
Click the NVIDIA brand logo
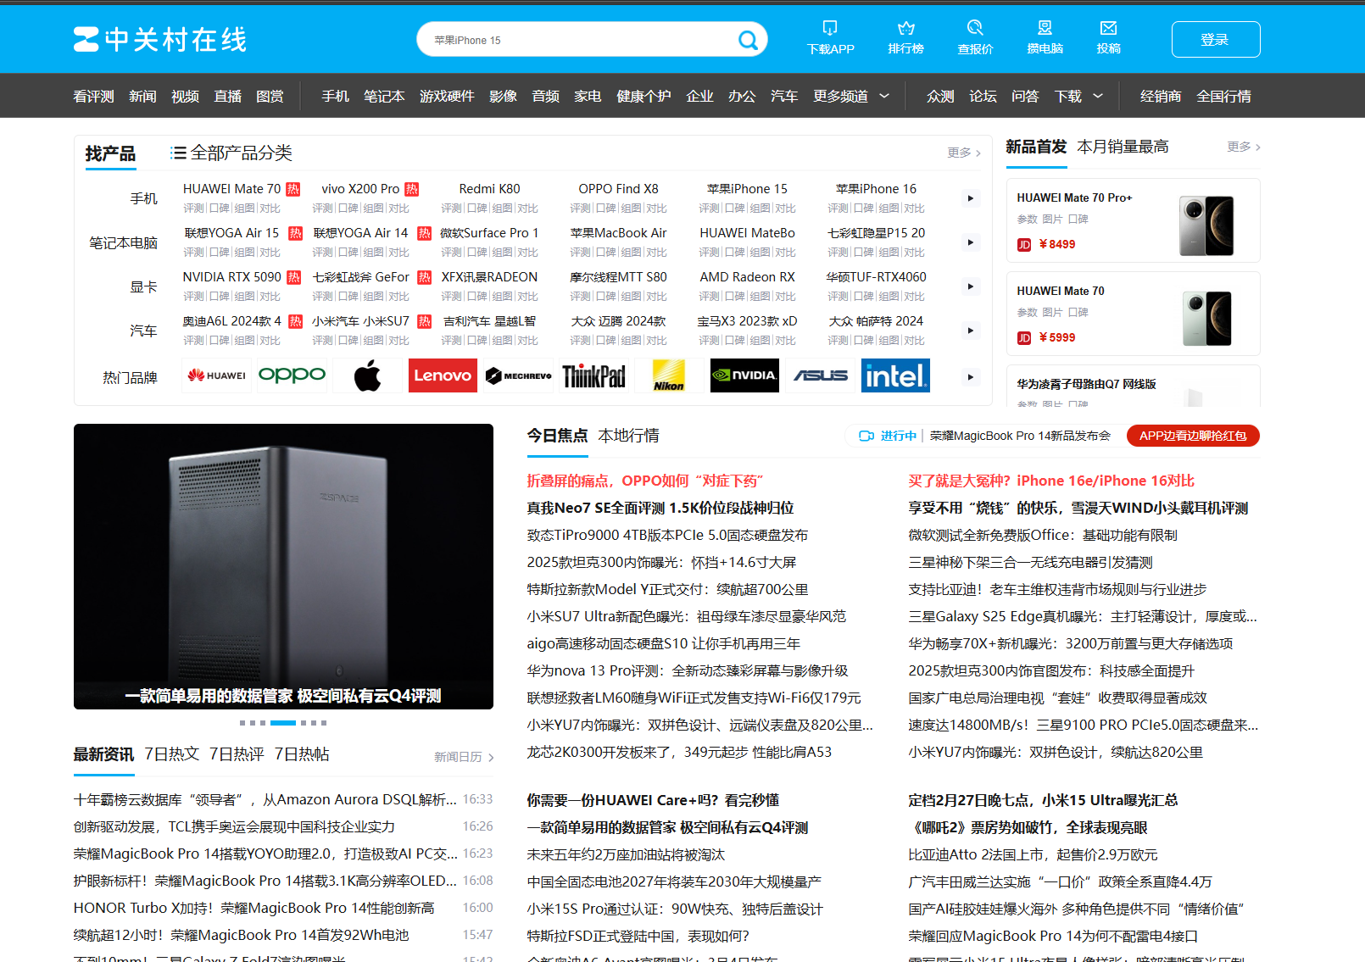click(744, 375)
